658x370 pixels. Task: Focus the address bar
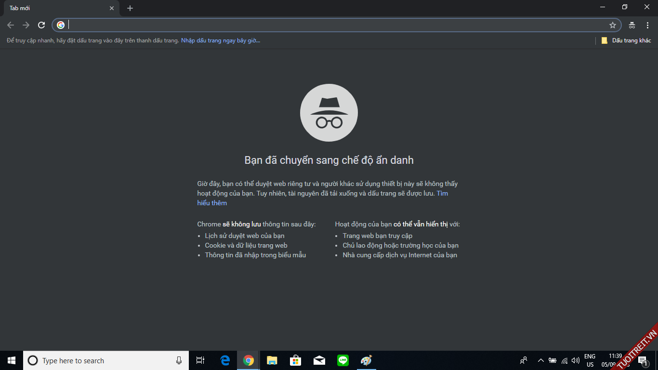(337, 25)
